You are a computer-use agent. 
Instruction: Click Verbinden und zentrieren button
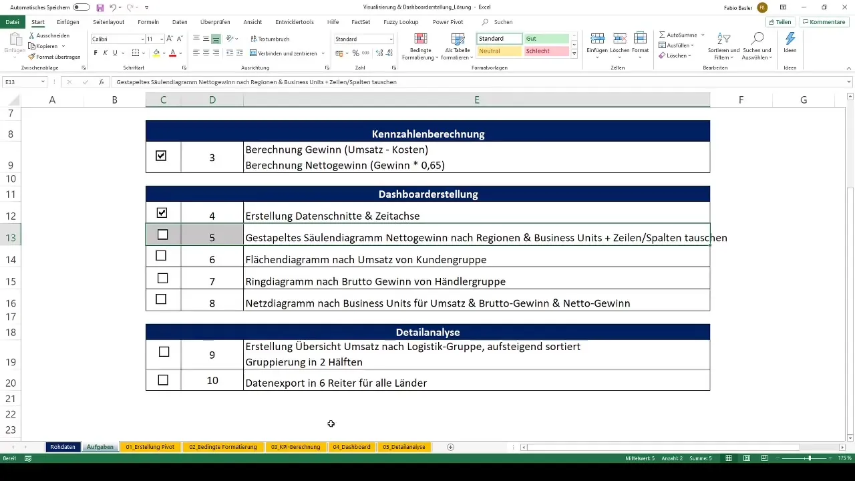pyautogui.click(x=283, y=53)
